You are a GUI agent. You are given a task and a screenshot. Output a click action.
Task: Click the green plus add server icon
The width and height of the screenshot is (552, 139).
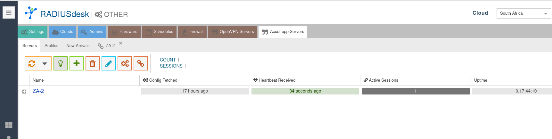[x=77, y=63]
